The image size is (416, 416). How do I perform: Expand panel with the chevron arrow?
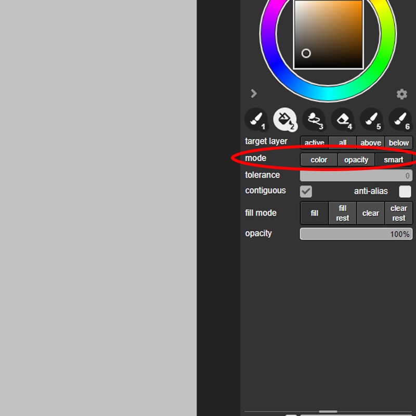[x=254, y=94]
